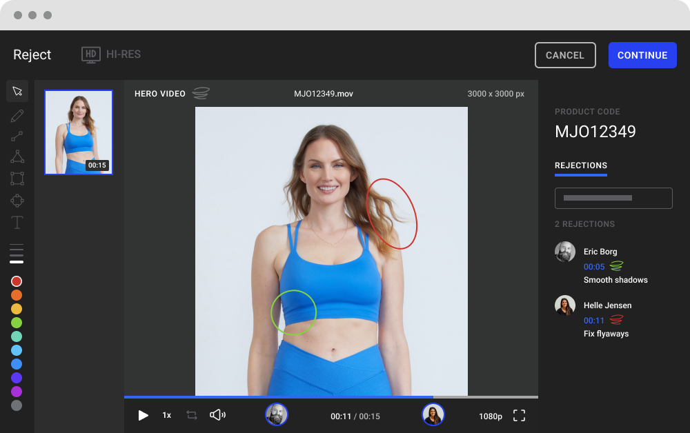The image size is (690, 433).
Task: Toggle the HI-RES HD mode
Action: click(111, 54)
